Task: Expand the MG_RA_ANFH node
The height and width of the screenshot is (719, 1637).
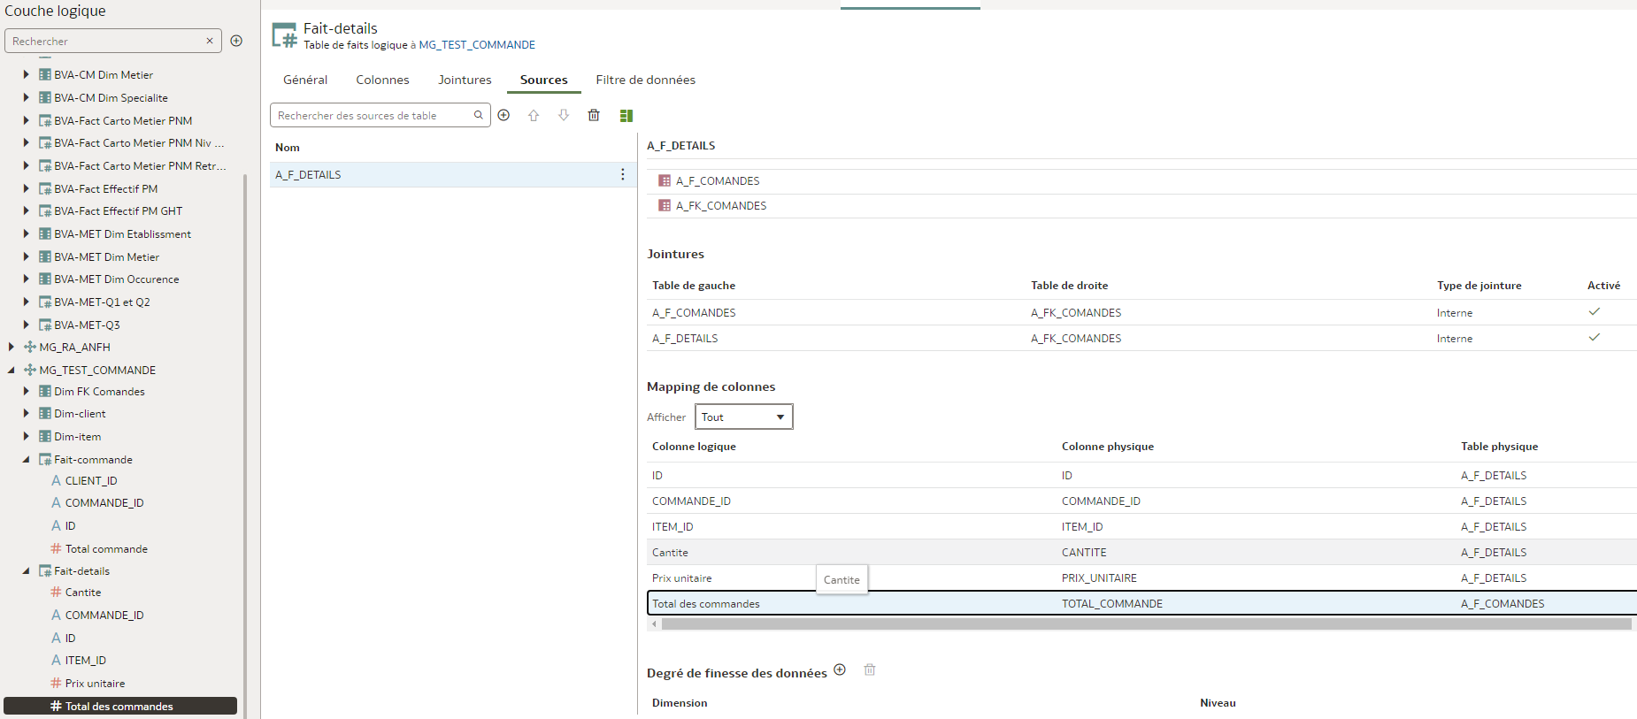Action: 11,347
